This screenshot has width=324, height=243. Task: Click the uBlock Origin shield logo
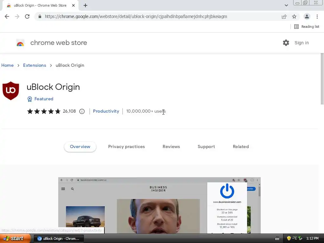tap(11, 91)
